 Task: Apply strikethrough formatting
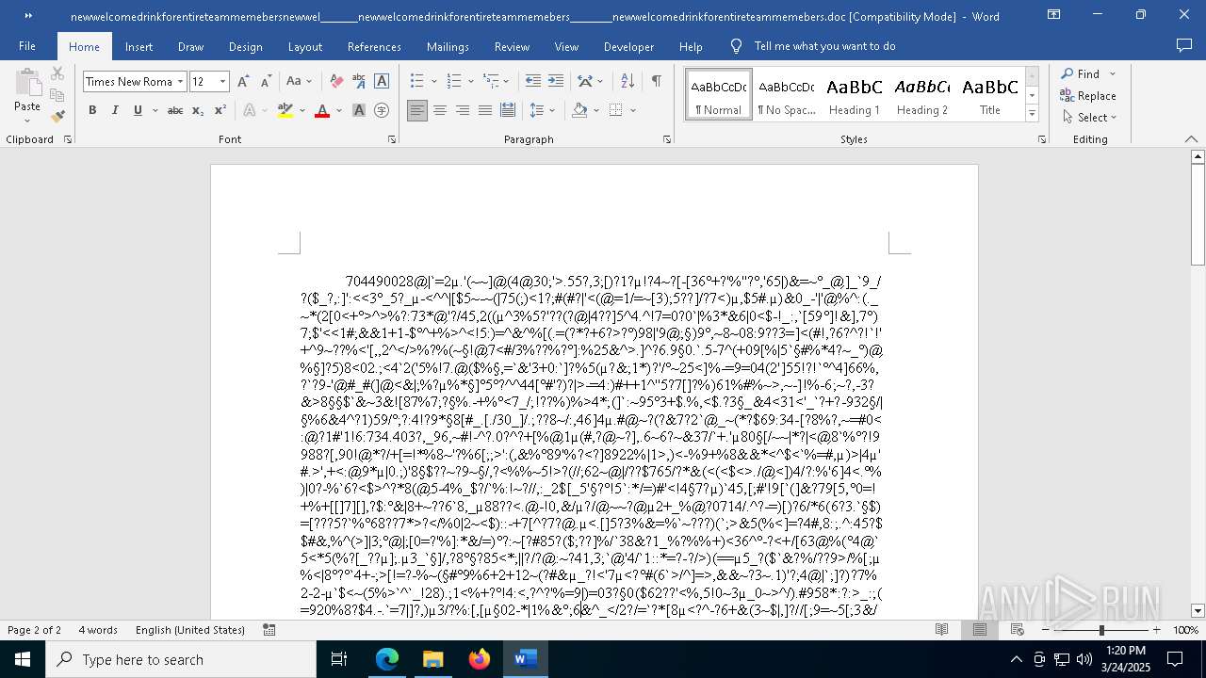click(175, 110)
